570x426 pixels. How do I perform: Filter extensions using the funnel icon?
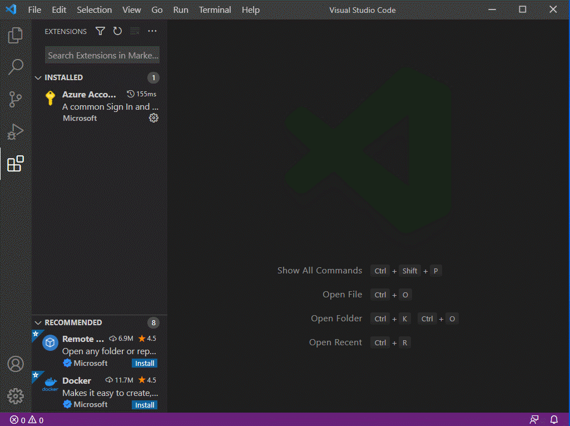coord(100,31)
